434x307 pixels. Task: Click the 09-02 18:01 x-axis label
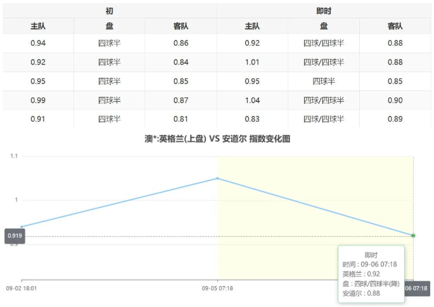coord(22,288)
